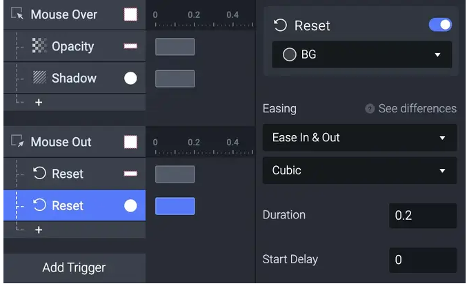The image size is (467, 286).
Task: Add an action under Mouse Out with plus
Action: [x=39, y=229]
